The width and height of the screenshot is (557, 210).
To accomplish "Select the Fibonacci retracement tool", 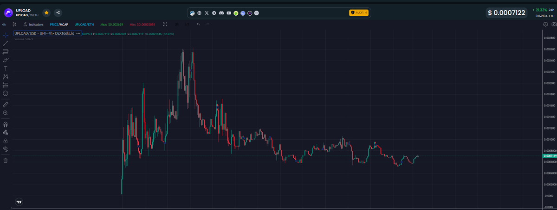I will pos(6,51).
